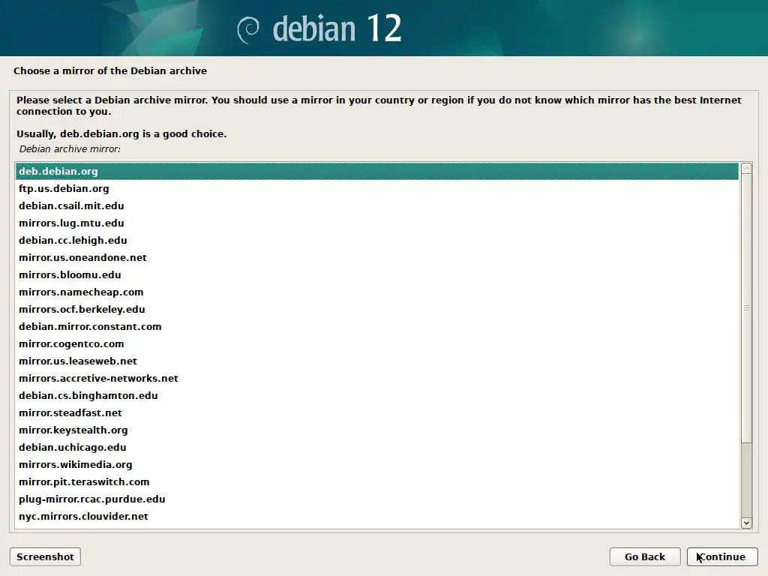Select mirrors.wikimedia.org mirror
768x576 pixels.
[376, 464]
